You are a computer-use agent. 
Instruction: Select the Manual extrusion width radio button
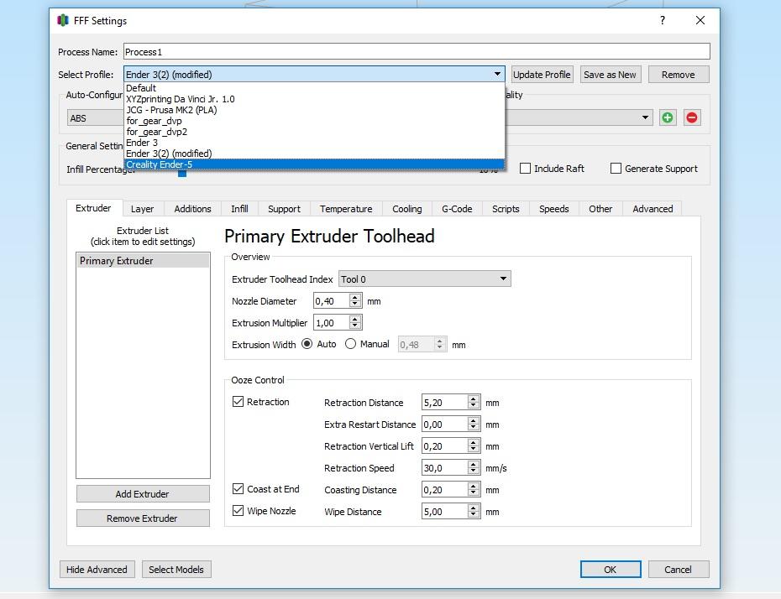(x=351, y=344)
